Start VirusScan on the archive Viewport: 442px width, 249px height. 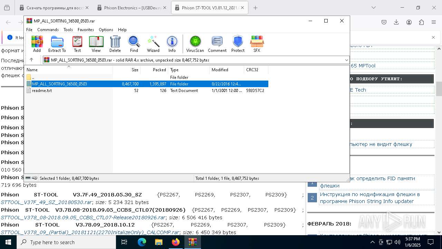point(195,44)
